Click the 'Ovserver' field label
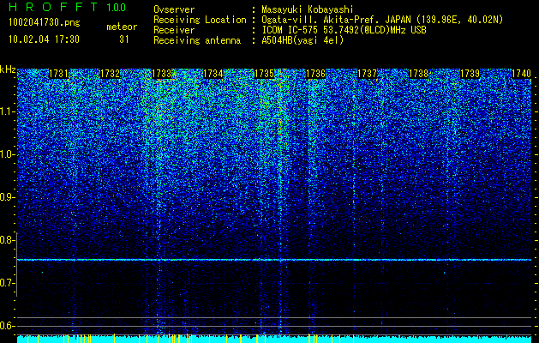This screenshot has height=343, width=539. (x=174, y=9)
